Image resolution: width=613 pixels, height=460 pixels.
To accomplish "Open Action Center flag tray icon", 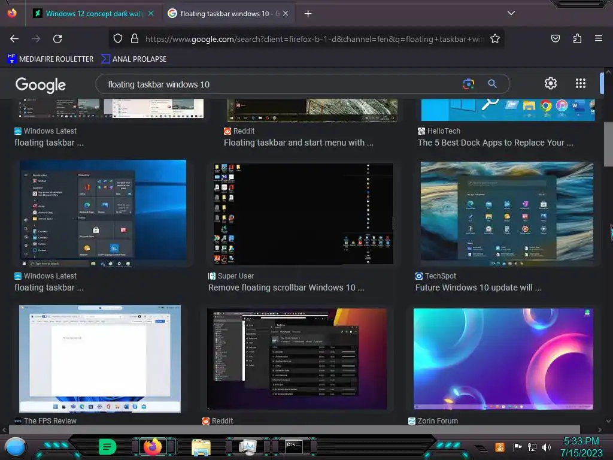I will (518, 447).
